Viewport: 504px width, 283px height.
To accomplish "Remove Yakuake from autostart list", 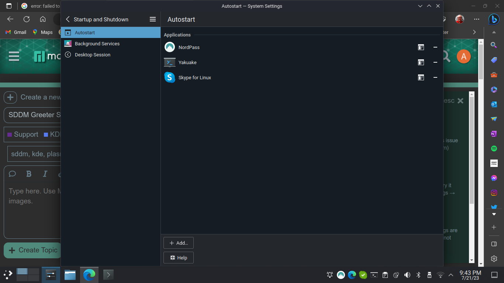I will [x=435, y=62].
